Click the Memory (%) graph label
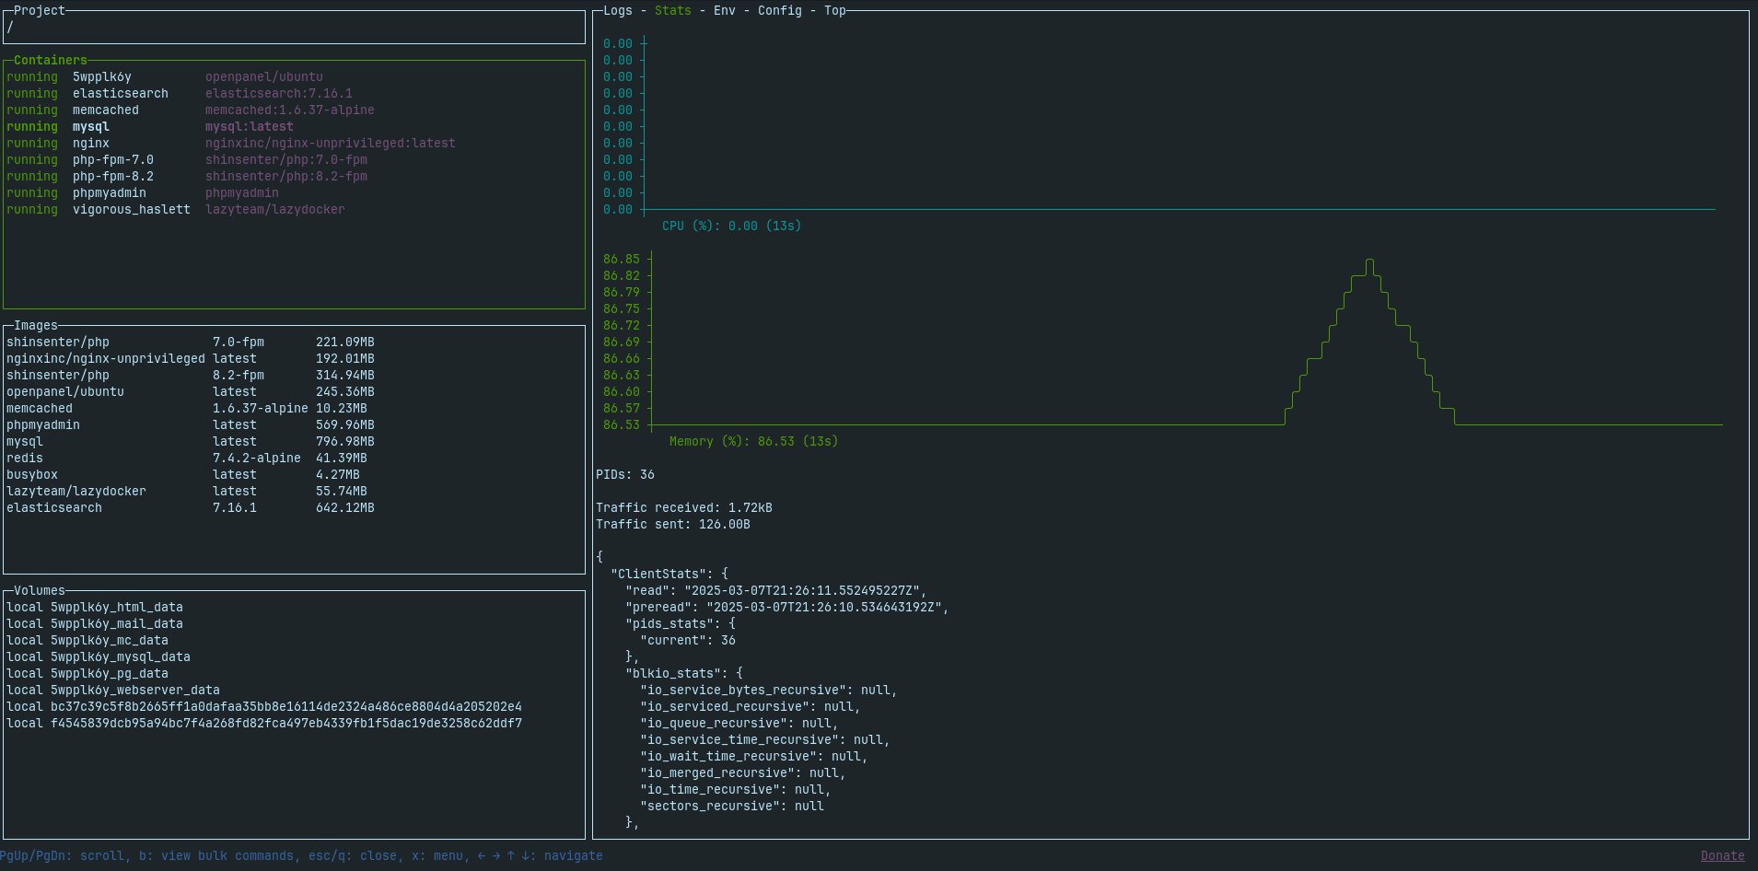This screenshot has width=1758, height=871. (754, 441)
